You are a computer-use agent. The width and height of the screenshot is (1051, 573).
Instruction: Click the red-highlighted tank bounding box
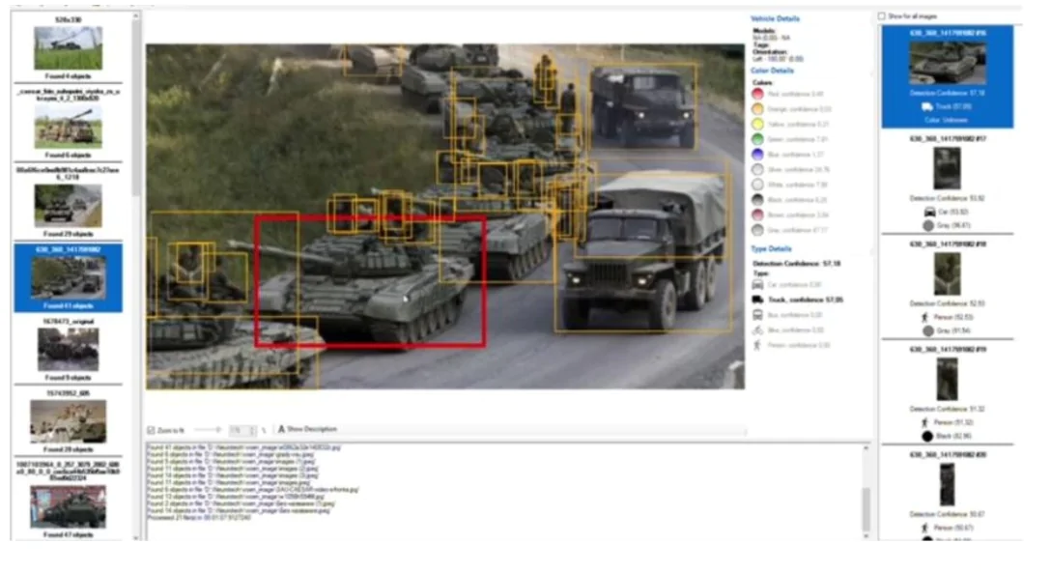[369, 280]
